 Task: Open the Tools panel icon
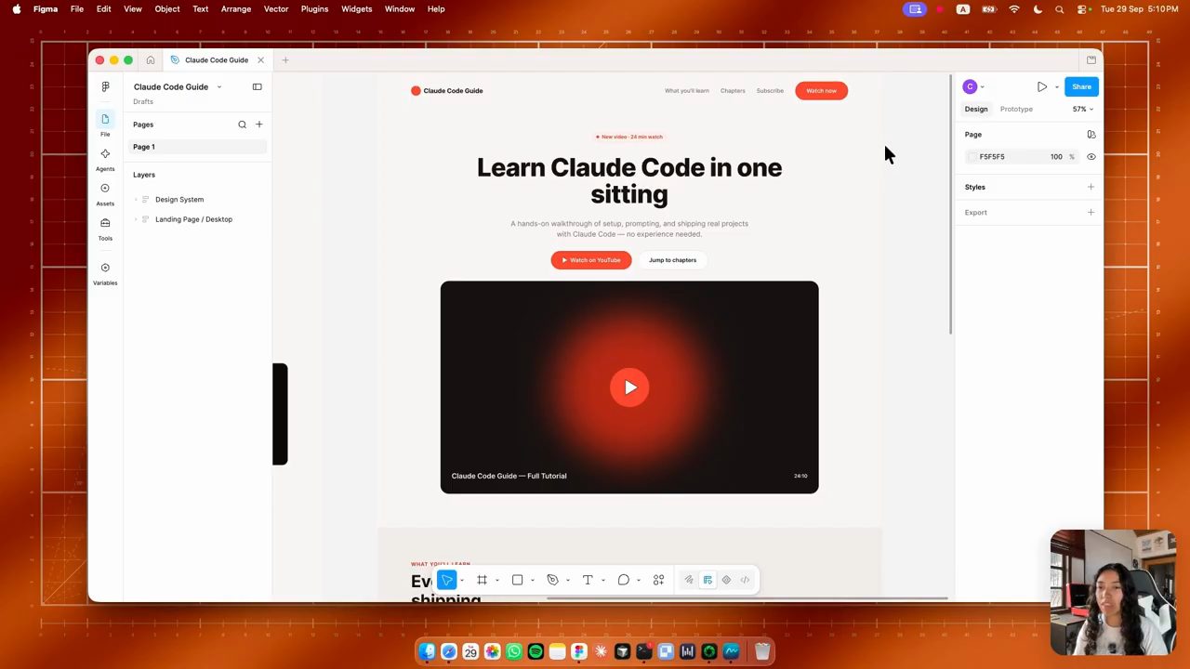[x=105, y=223]
